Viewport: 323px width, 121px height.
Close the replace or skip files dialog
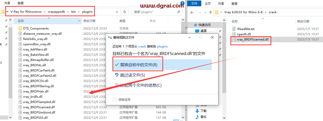pyautogui.click(x=212, y=37)
